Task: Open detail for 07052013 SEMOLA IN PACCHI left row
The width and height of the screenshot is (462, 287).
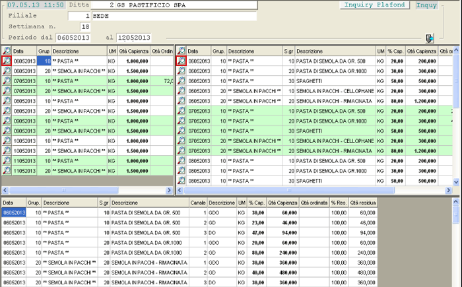Action: pos(7,91)
